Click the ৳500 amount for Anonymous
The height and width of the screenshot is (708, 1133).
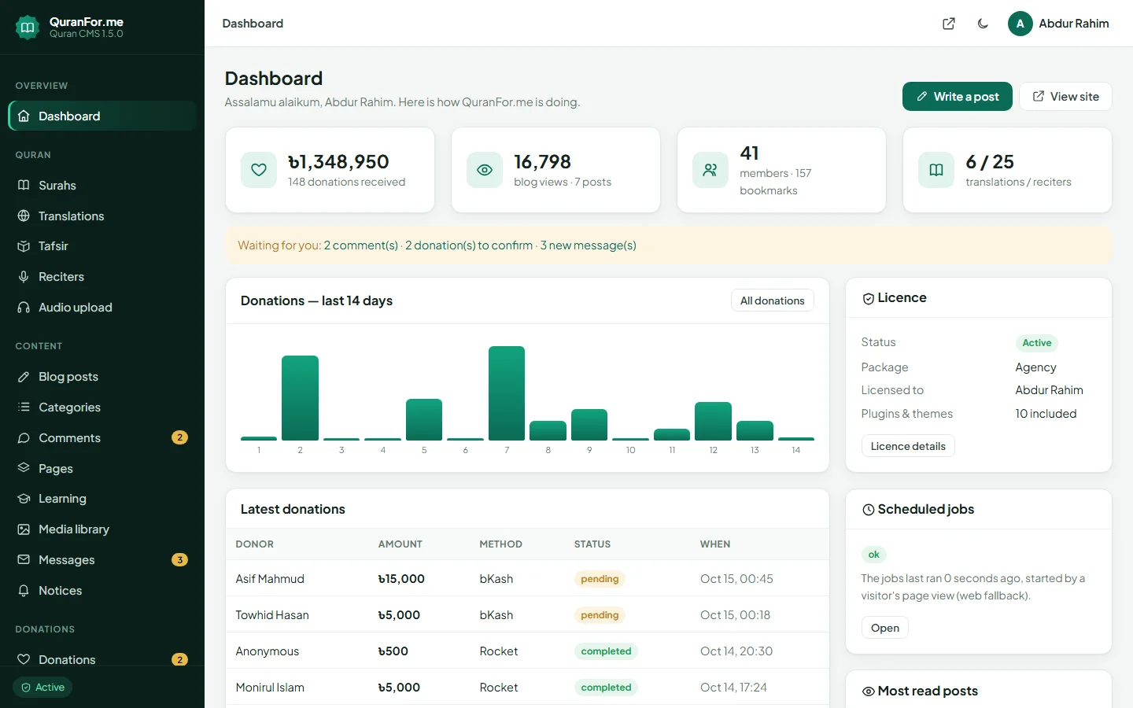[x=393, y=651]
